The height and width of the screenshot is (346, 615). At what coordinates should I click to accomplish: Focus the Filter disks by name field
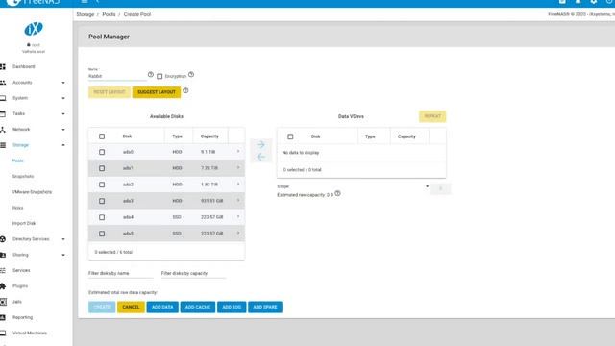point(120,273)
